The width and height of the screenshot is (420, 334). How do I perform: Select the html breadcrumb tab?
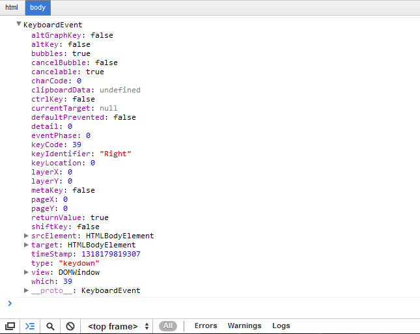pos(12,8)
